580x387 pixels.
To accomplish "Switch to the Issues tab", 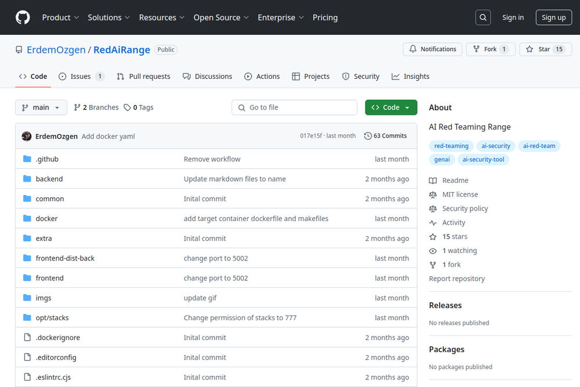I will point(81,76).
